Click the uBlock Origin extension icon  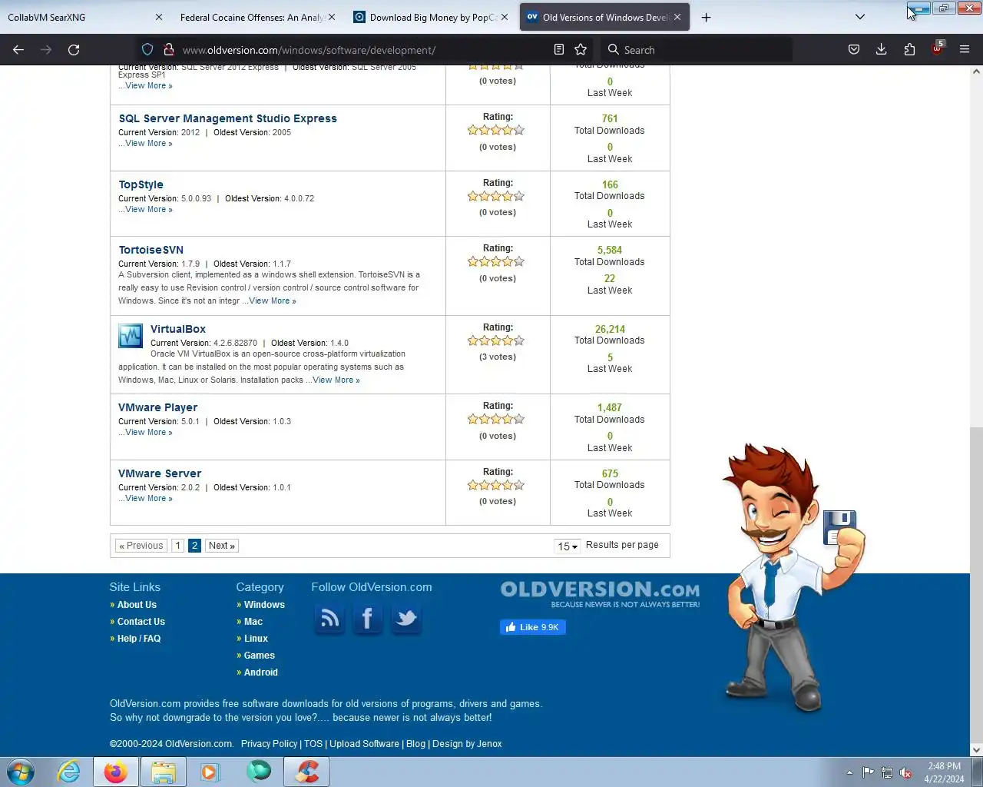pyautogui.click(x=937, y=48)
